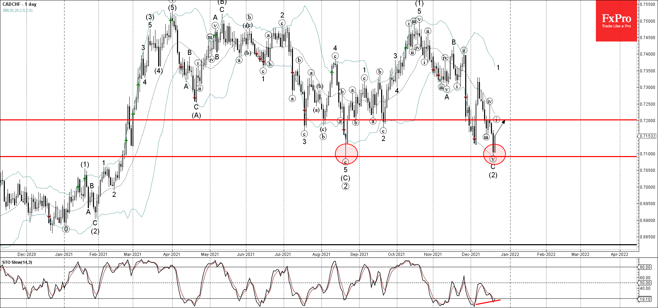
Task: Click the circled 2 label below August low
Action: [345, 186]
